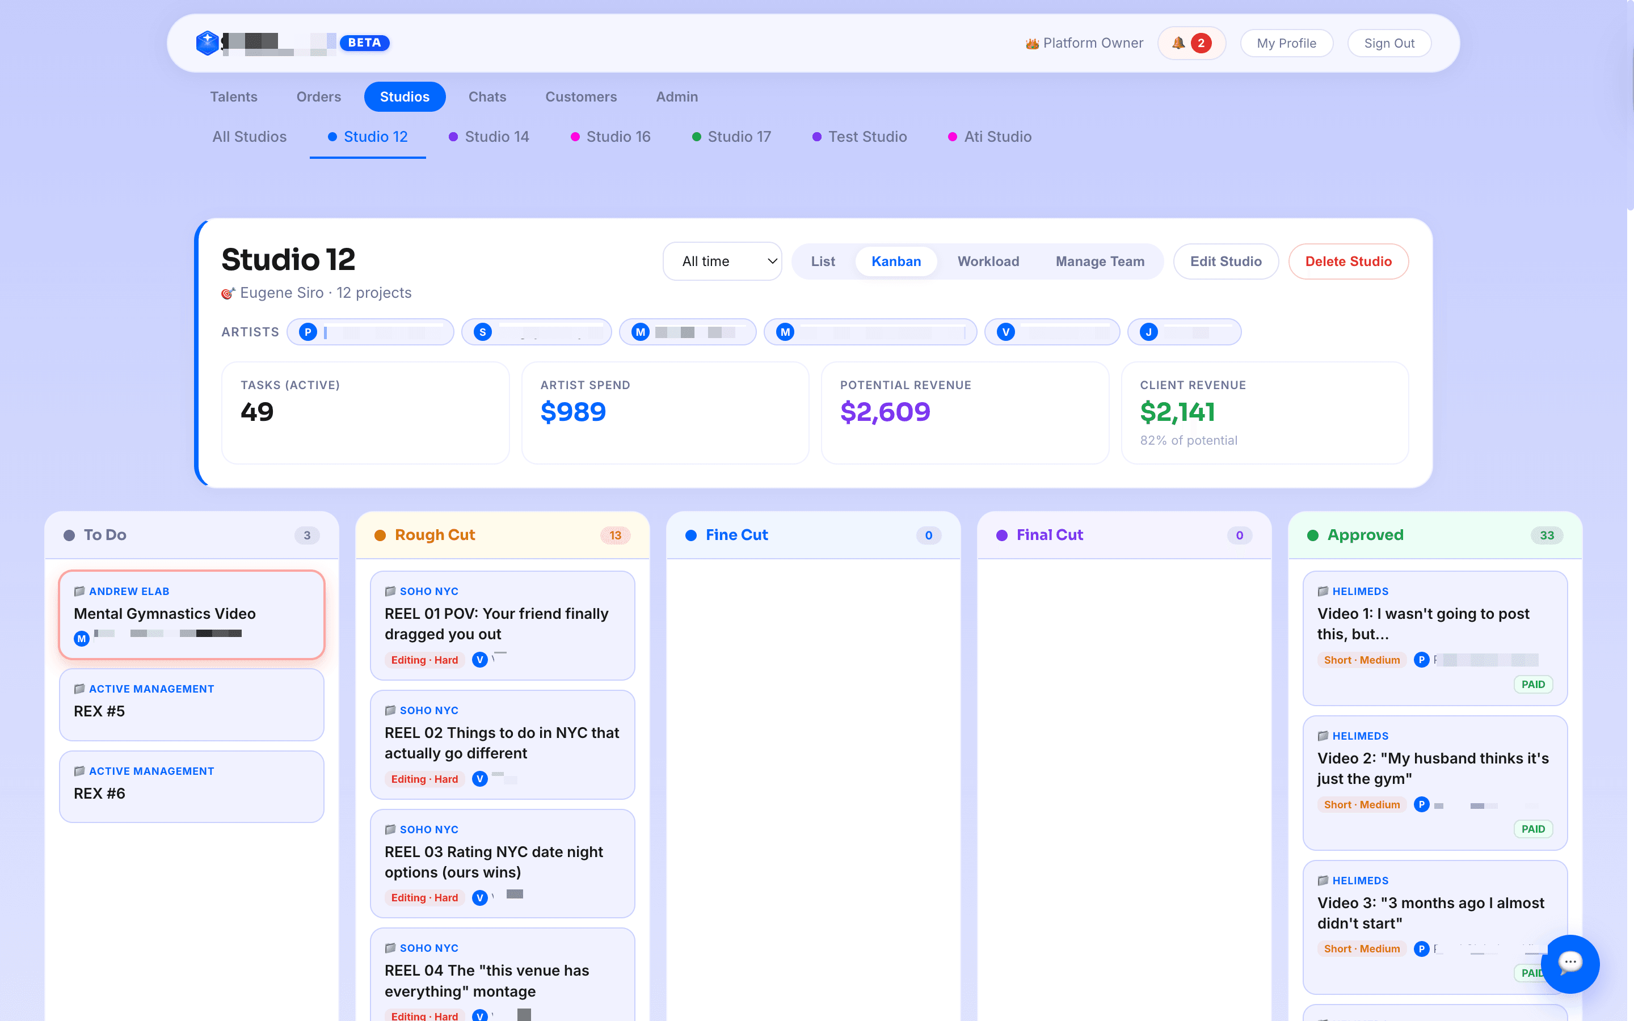
Task: Click the Platform Owner crown icon
Action: (1031, 43)
